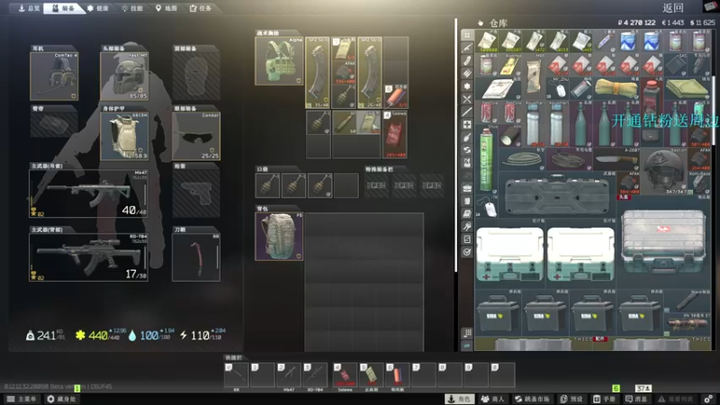Image resolution: width=720 pixels, height=405 pixels.
Task: Select the yellow paracord bundle in stash
Action: click(x=616, y=88)
